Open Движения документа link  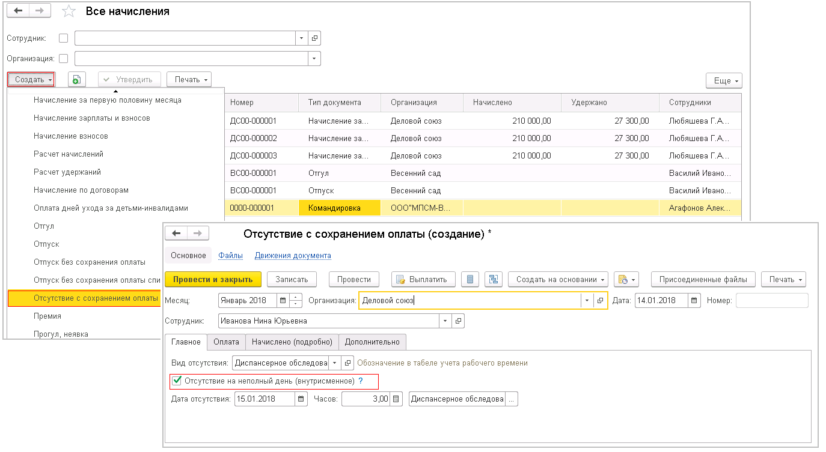pyautogui.click(x=293, y=256)
